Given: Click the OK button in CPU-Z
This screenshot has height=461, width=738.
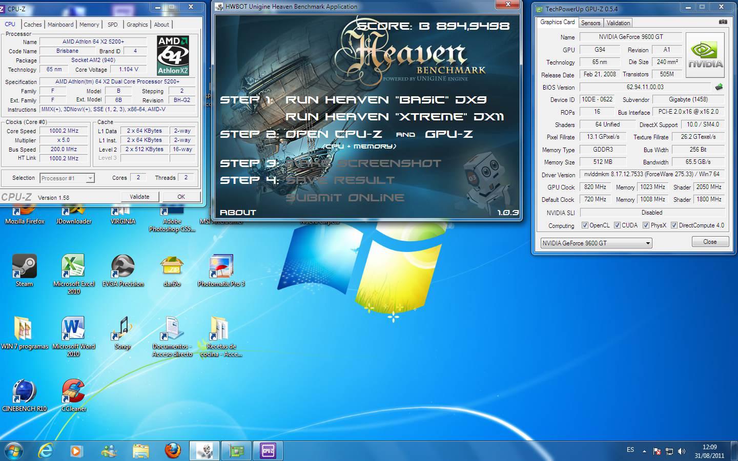Looking at the screenshot, I should tap(181, 197).
